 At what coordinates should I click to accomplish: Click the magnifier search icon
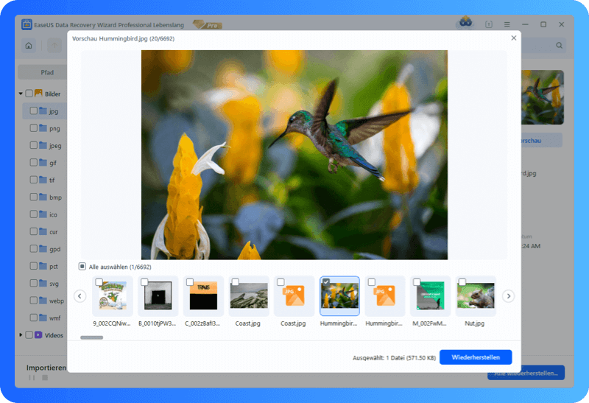click(560, 46)
